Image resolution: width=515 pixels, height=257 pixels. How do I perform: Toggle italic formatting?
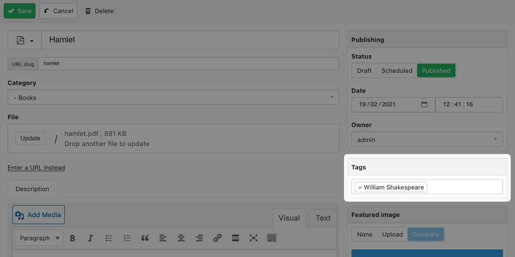point(91,238)
